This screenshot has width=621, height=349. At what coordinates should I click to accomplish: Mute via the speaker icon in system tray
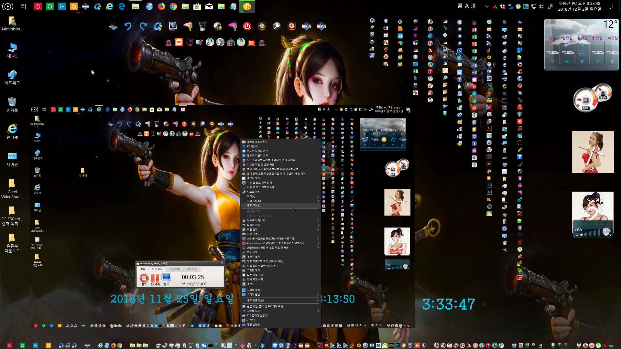[x=541, y=6]
